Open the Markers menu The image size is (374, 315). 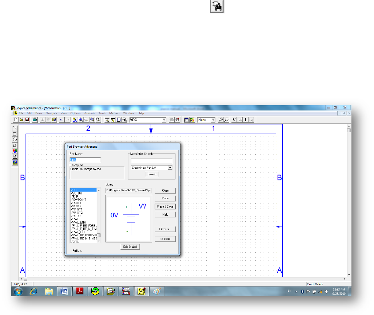(x=115, y=113)
